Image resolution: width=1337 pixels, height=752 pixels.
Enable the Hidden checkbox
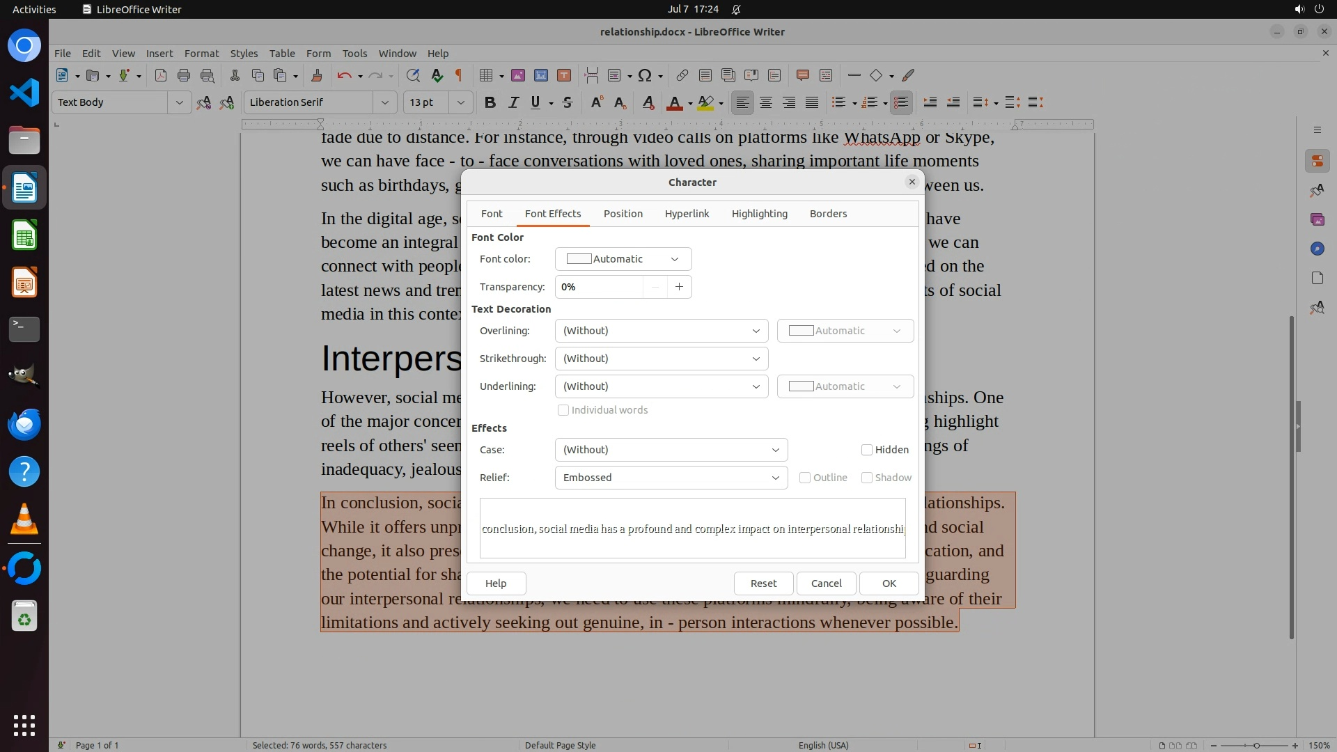pos(867,450)
